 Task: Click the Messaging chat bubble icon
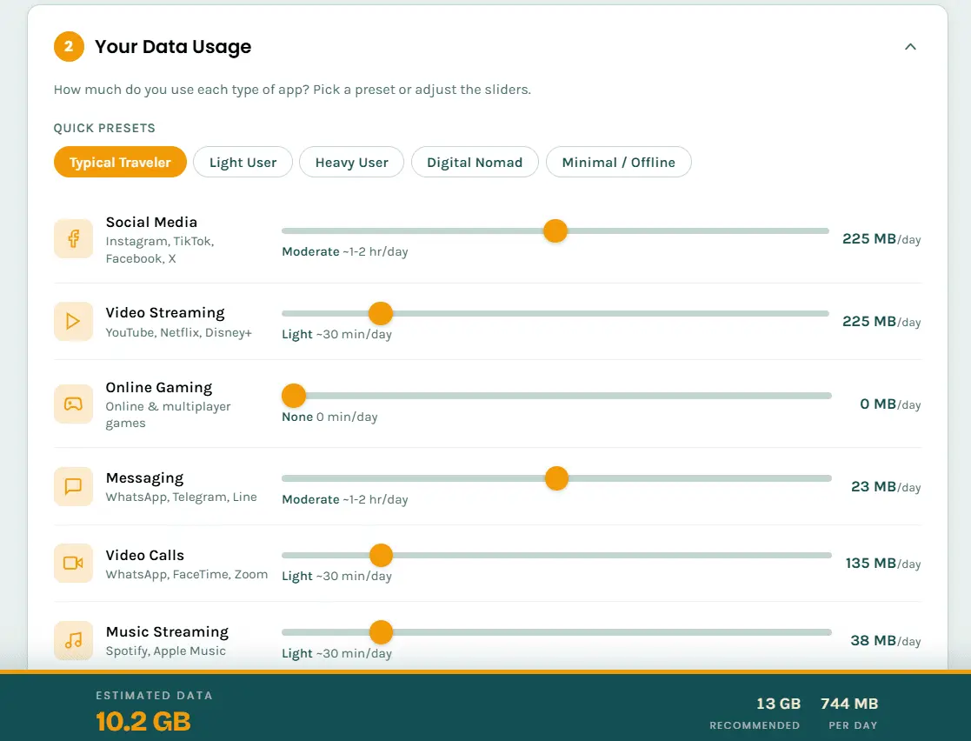pos(73,486)
